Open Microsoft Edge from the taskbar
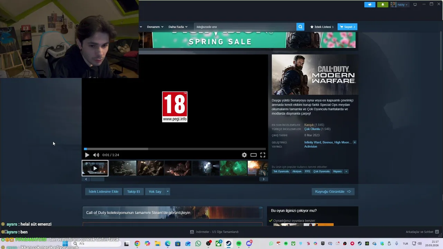Screen dimensions: 443x249 [x=168, y=244]
